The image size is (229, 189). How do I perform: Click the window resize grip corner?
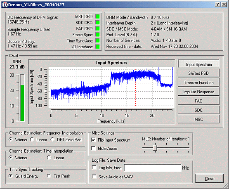(225, 186)
